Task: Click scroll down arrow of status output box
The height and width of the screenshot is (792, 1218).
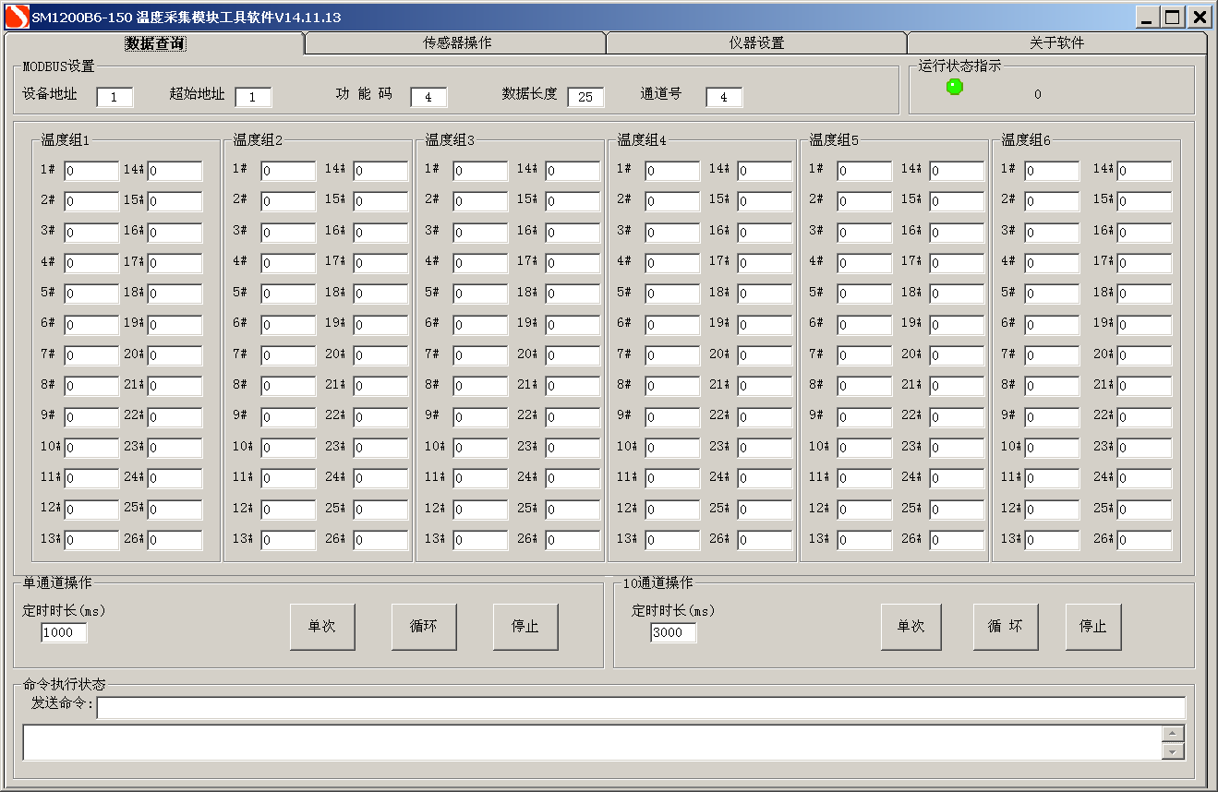Action: coord(1173,751)
